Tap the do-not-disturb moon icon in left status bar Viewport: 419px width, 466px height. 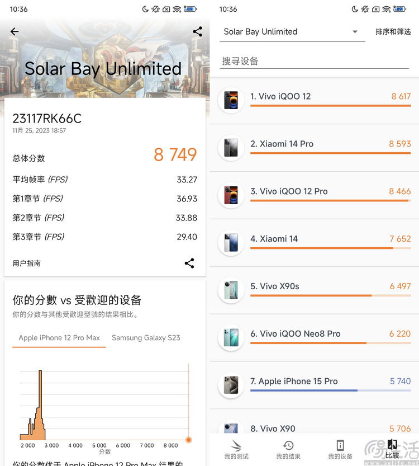145,9
